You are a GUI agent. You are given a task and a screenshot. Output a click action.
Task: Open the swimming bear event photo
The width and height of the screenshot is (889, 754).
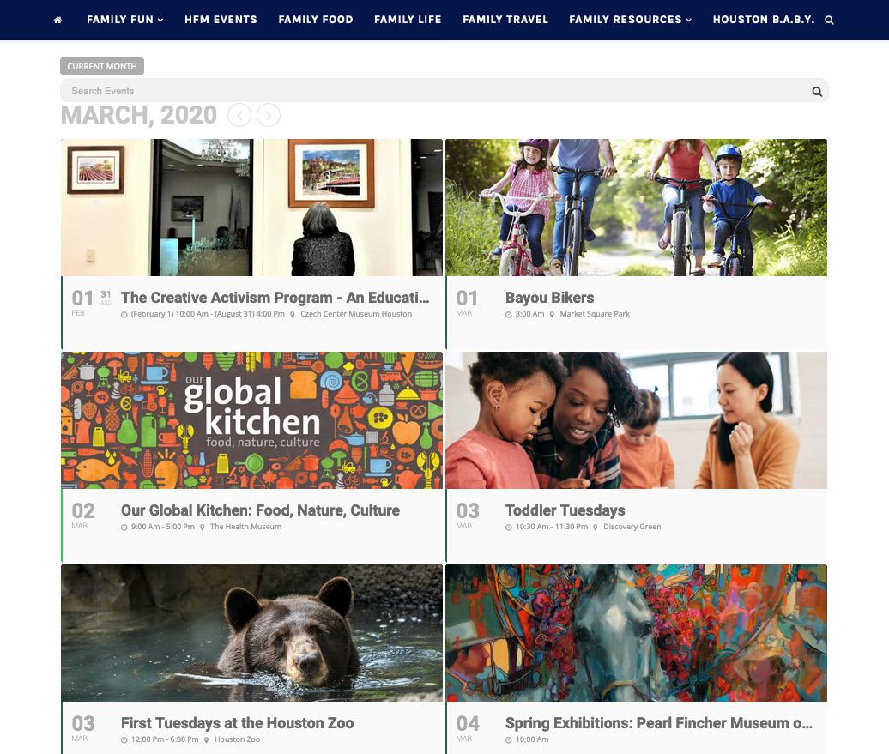(251, 633)
